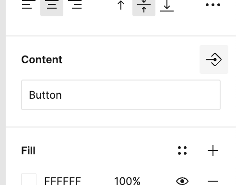Select the FFFFFF hex value field
The height and width of the screenshot is (185, 236).
pos(63,181)
